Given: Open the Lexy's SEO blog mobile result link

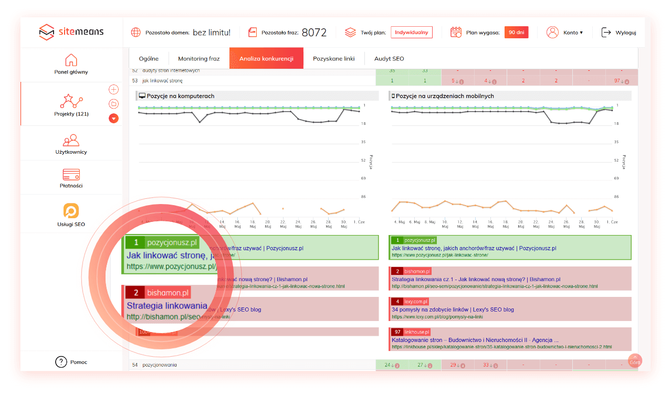Looking at the screenshot, I should (453, 309).
